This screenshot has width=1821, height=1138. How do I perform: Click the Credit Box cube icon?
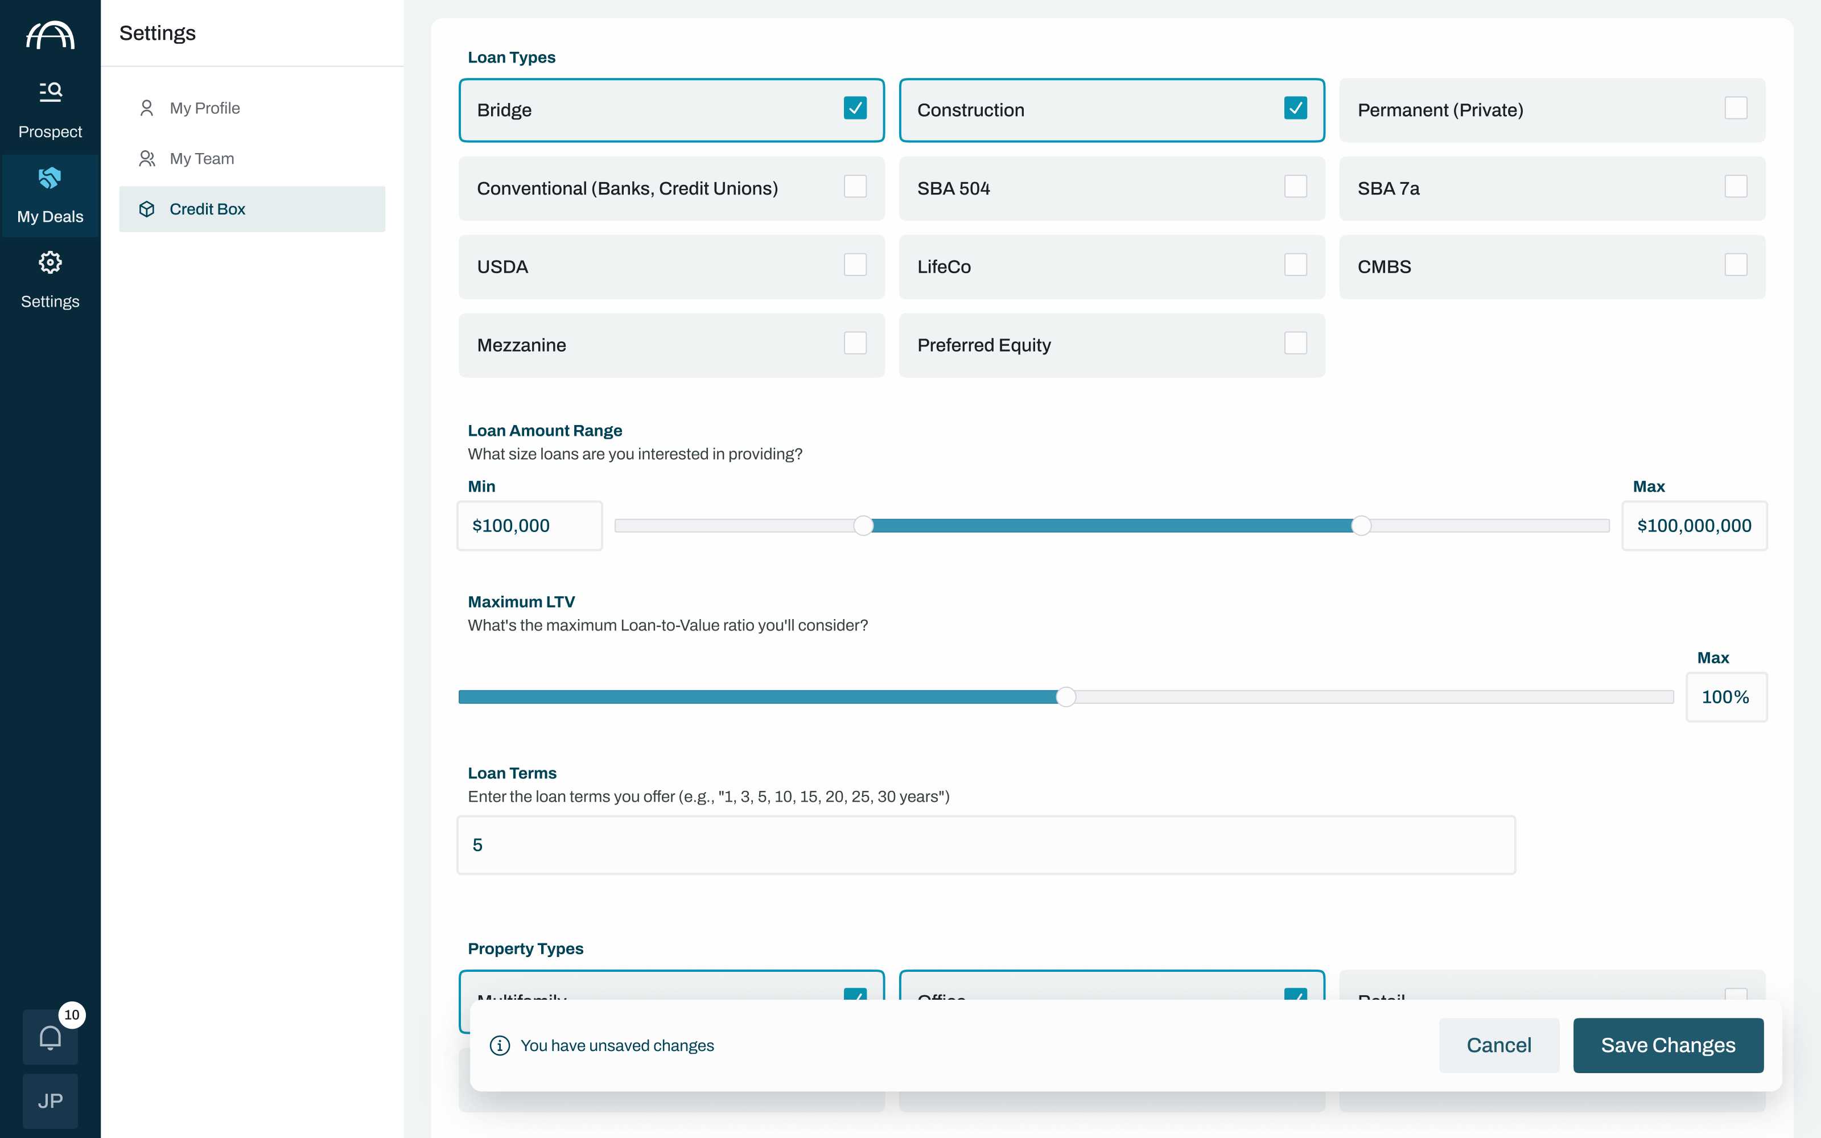147,209
